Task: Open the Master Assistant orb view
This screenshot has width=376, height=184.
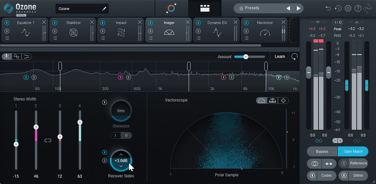Action: (x=171, y=8)
